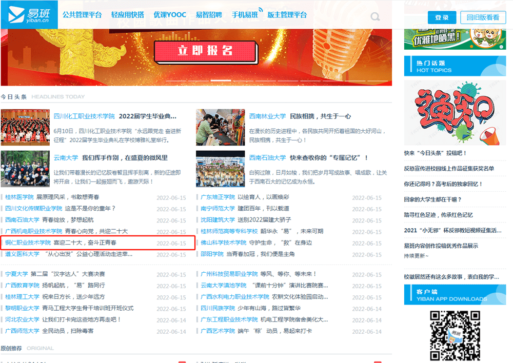Open the 西南林业大学 headline photo thumbnail
The width and height of the screenshot is (513, 363).
(x=220, y=128)
